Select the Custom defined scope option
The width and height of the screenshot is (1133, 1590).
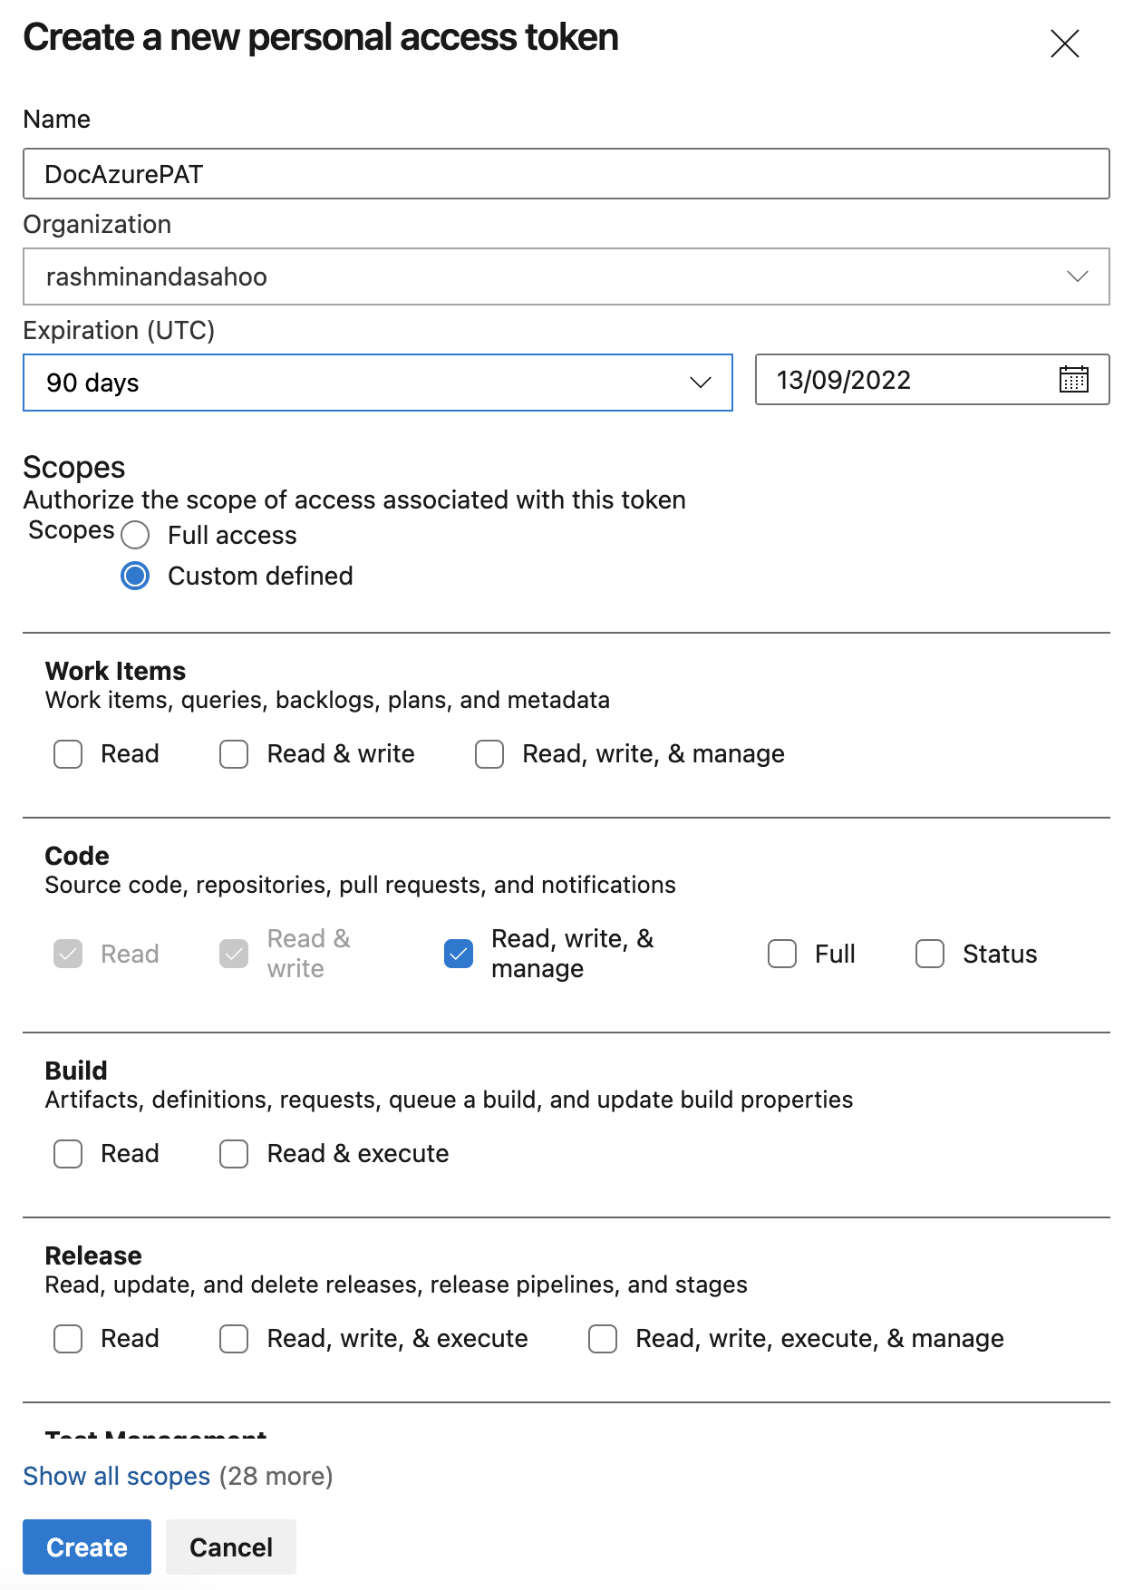[x=135, y=577]
